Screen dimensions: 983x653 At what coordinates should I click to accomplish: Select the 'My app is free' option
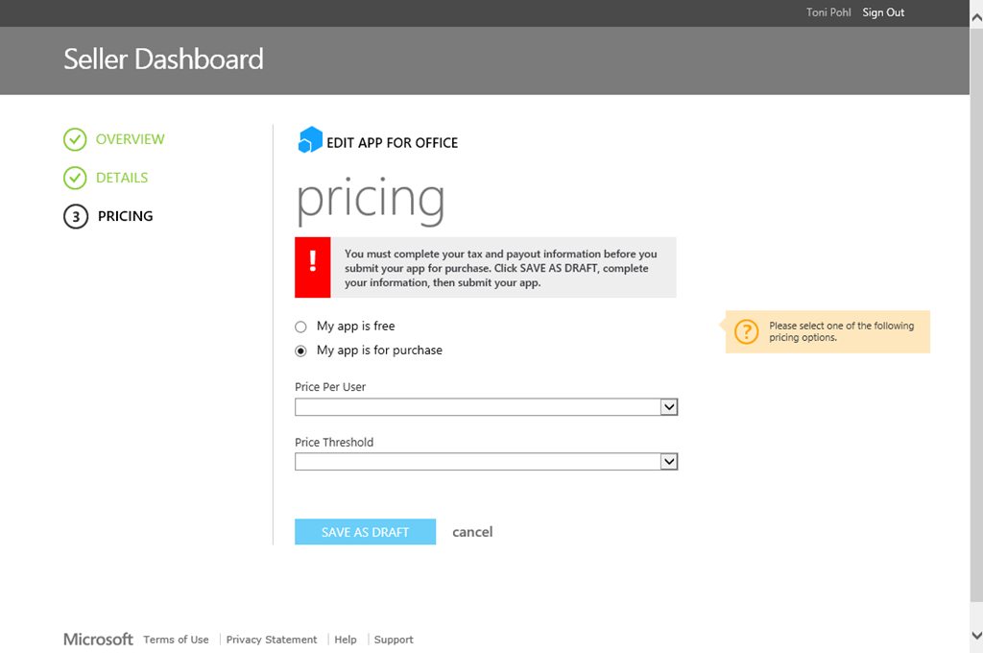pos(301,326)
